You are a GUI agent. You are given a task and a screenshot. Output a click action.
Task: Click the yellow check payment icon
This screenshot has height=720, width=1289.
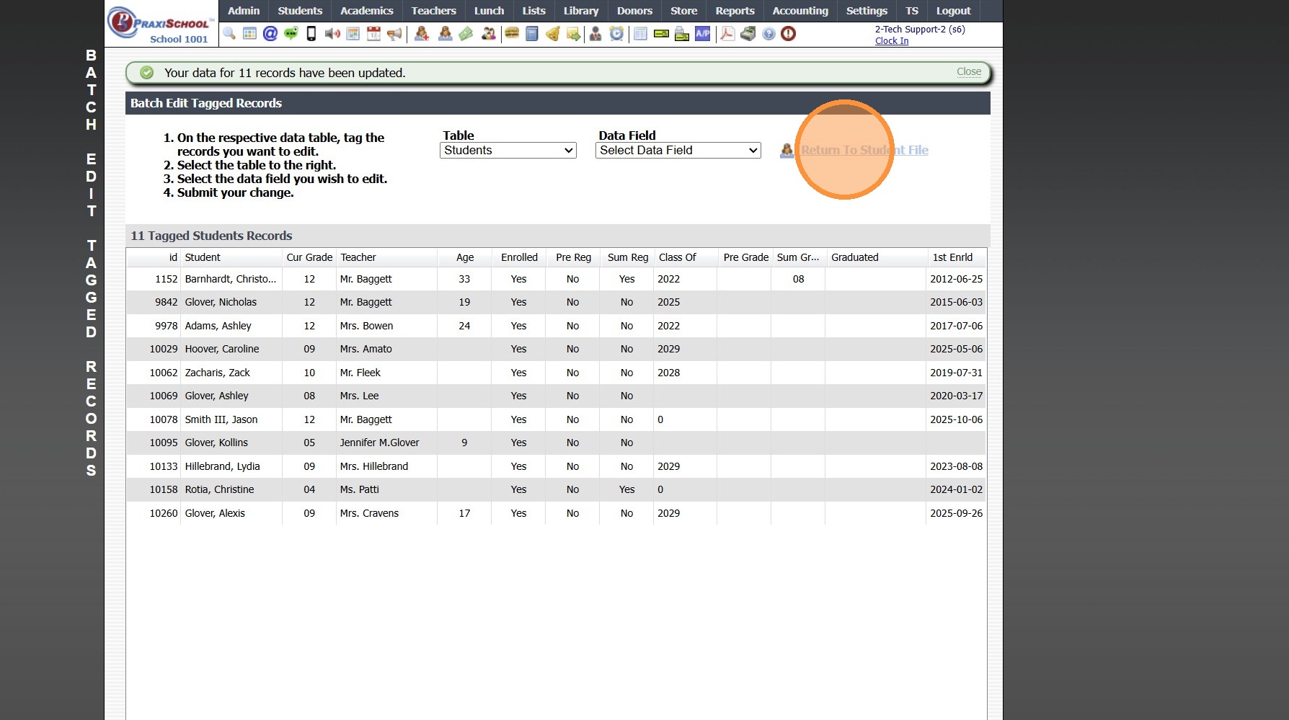[x=661, y=34]
